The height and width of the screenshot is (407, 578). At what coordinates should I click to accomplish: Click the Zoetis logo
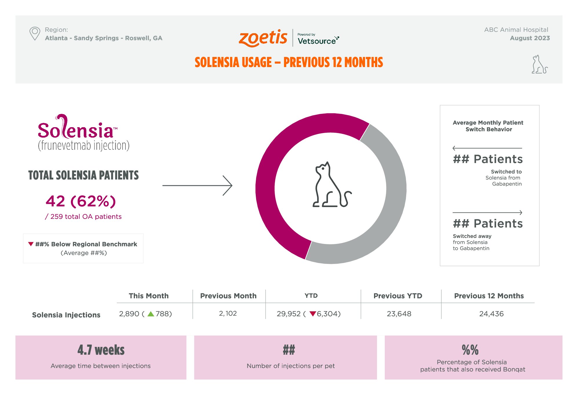click(263, 38)
